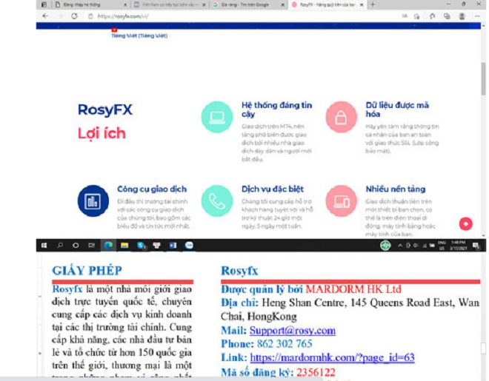This screenshot has width=489, height=381.
Task: Click the ENG language indicator
Action: pos(442,246)
